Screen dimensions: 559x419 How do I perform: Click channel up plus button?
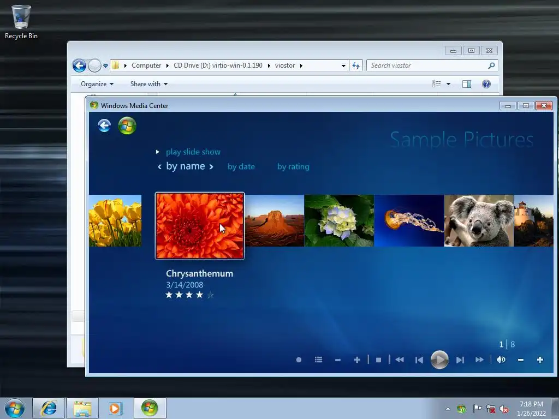click(357, 360)
